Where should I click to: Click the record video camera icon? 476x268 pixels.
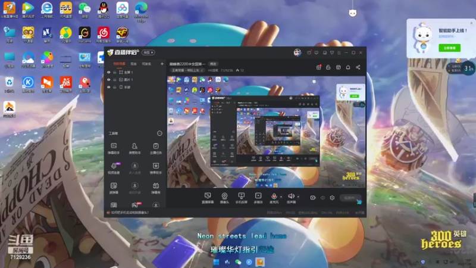pos(313,198)
